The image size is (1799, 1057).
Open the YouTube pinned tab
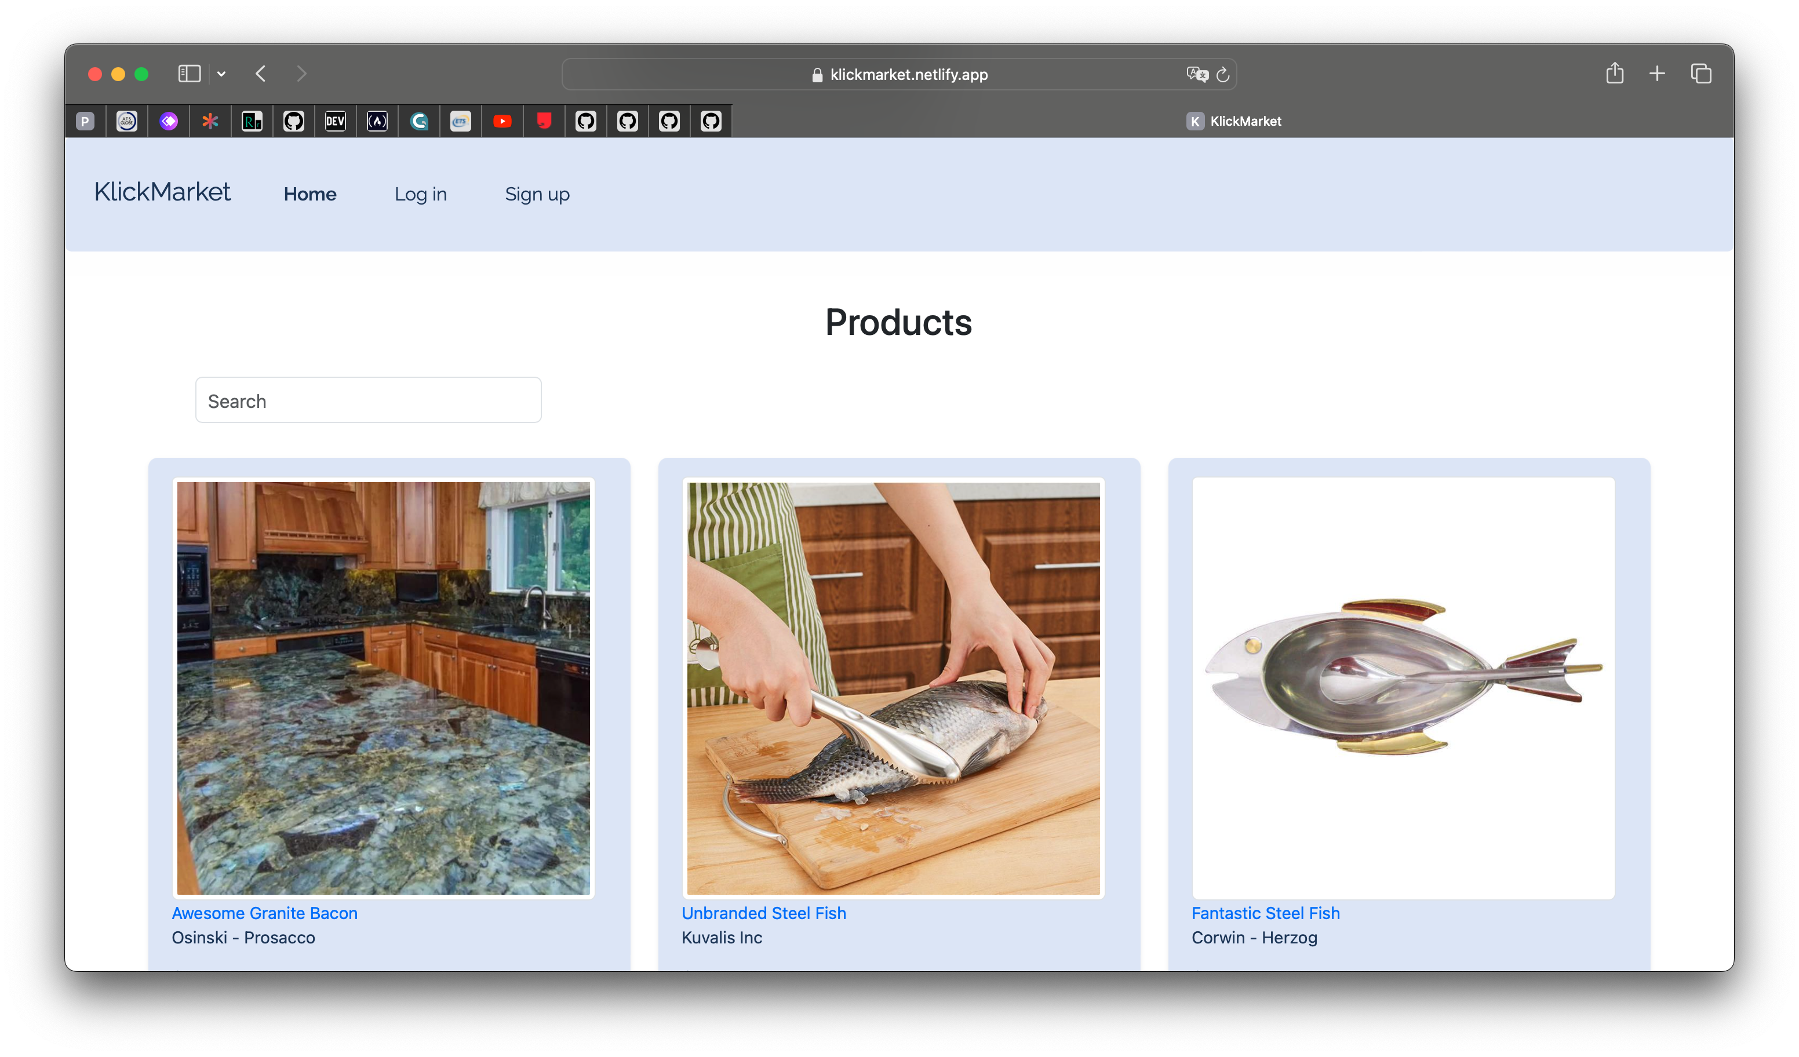pyautogui.click(x=502, y=121)
